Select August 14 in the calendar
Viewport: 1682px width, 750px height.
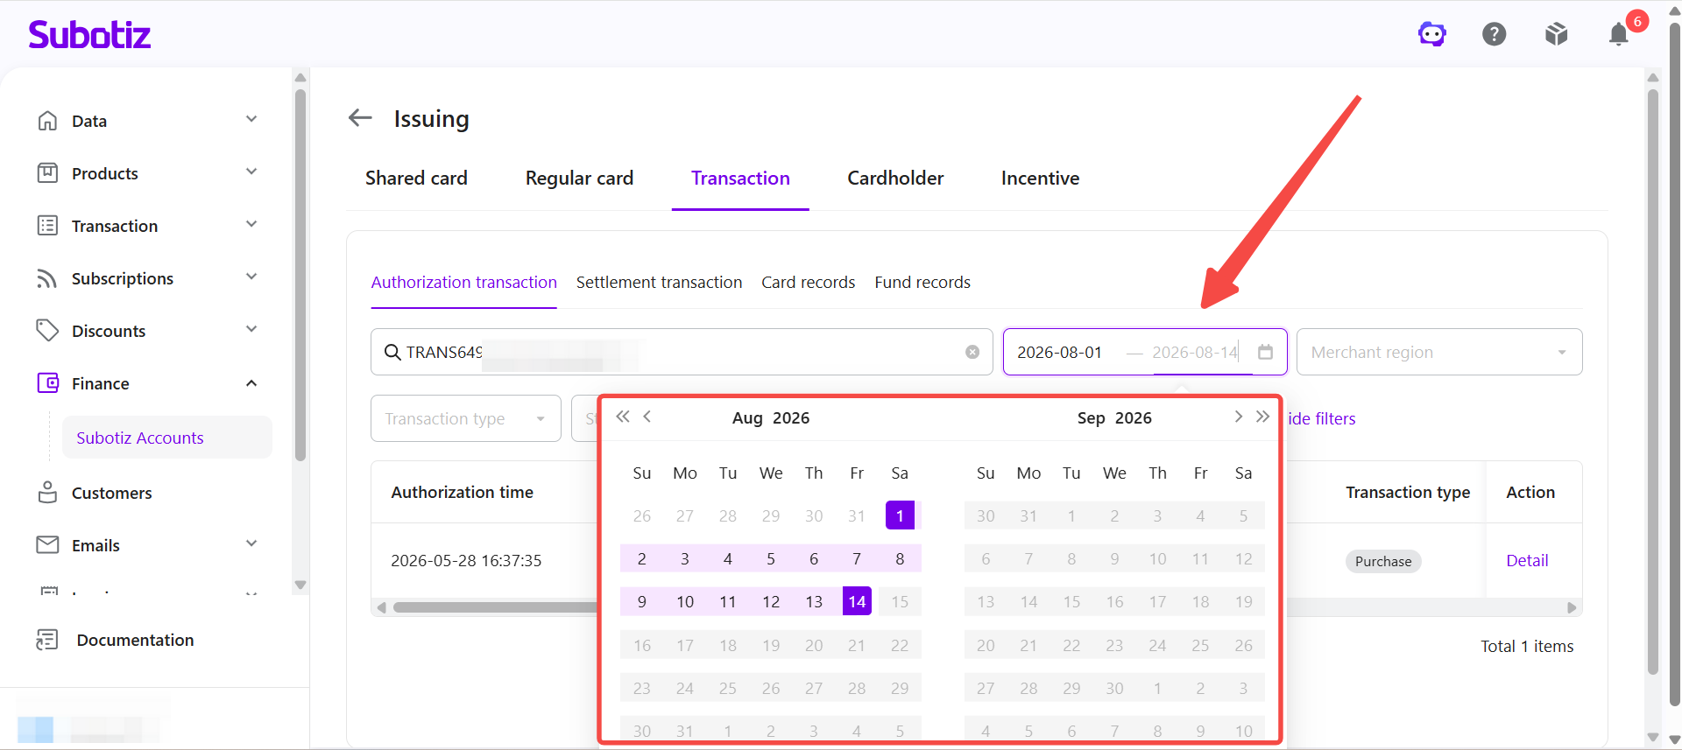pos(857,601)
